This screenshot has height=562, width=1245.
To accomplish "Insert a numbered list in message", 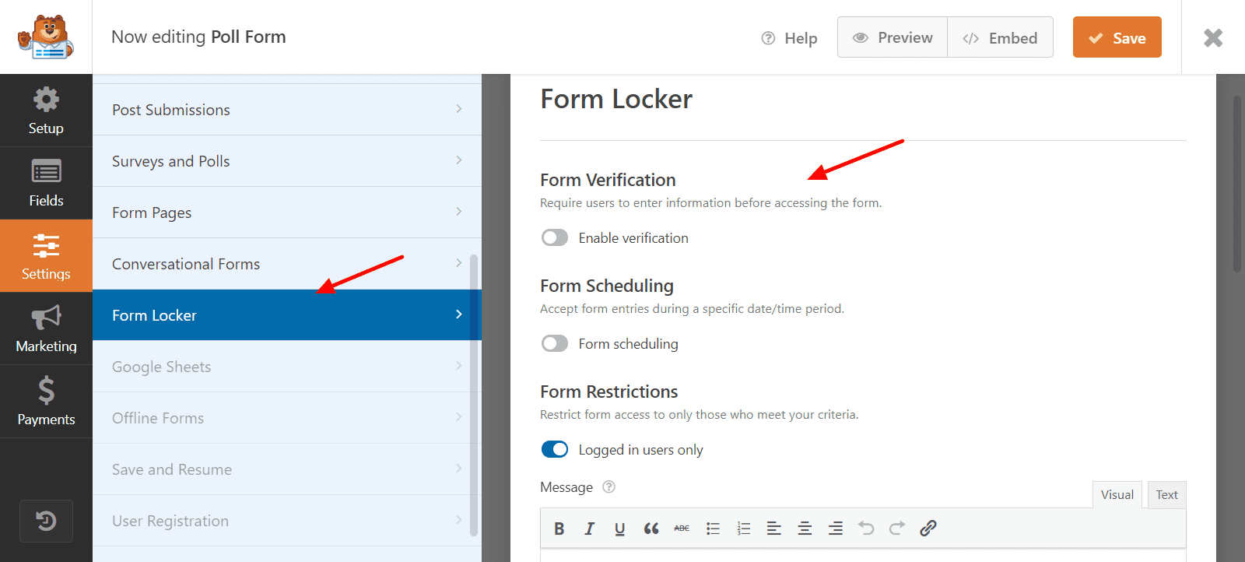I will point(743,529).
